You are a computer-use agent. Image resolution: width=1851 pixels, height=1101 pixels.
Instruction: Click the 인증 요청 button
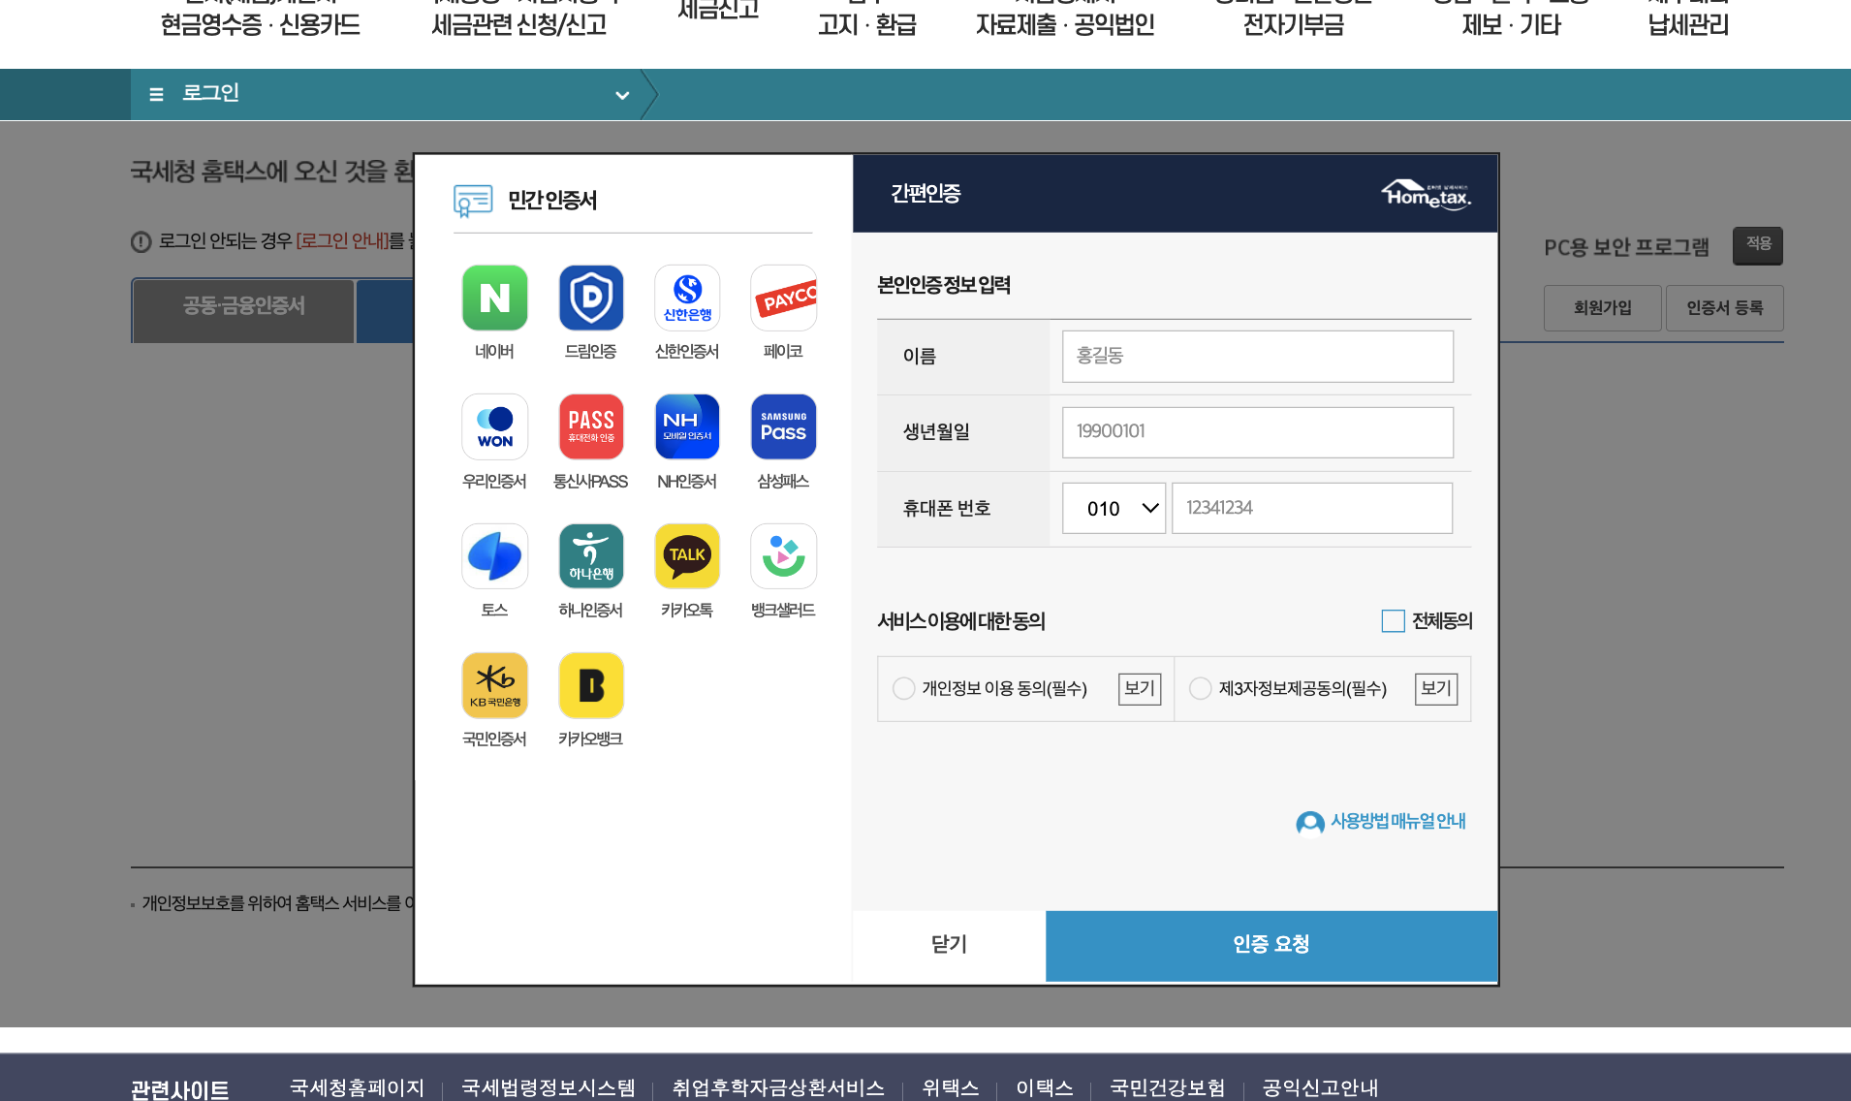[x=1271, y=945]
